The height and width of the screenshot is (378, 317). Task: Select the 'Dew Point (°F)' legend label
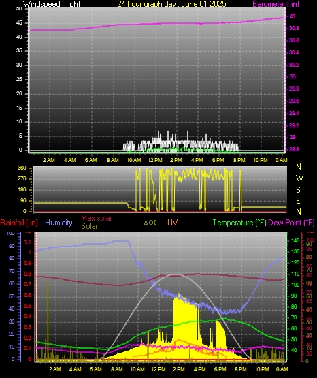pos(291,223)
